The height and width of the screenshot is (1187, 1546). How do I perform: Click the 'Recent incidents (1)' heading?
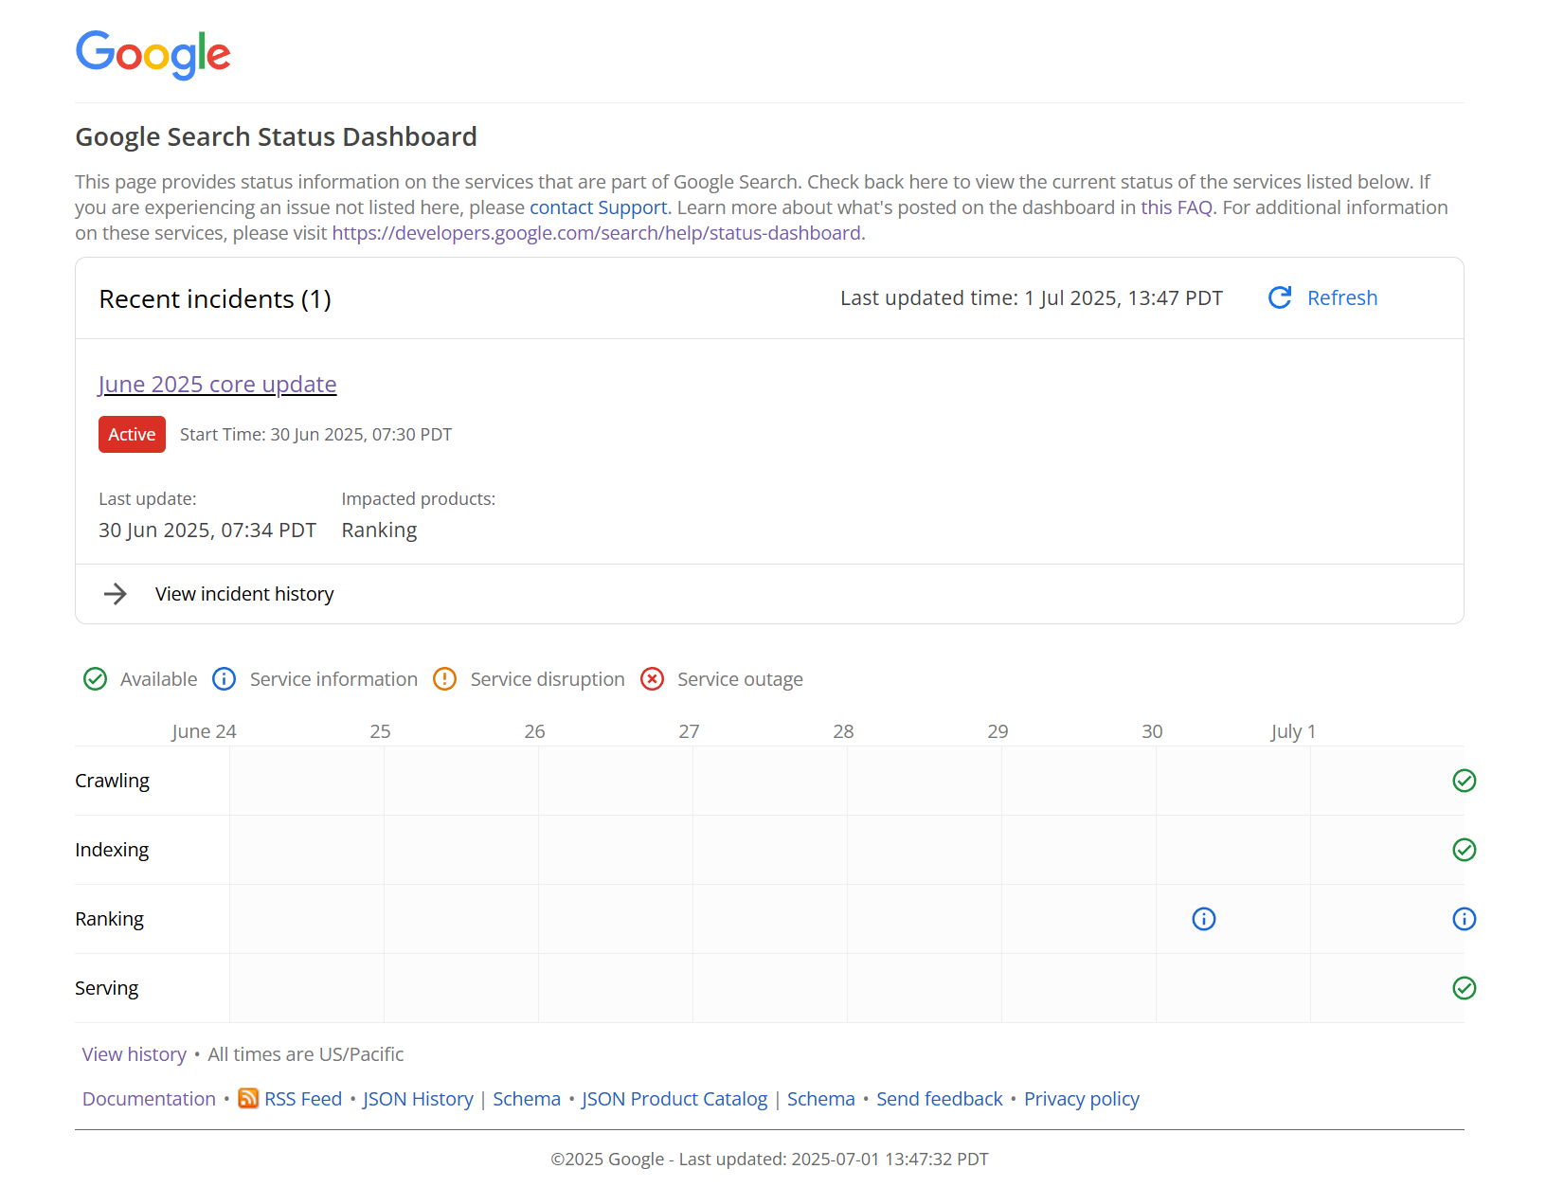click(215, 299)
